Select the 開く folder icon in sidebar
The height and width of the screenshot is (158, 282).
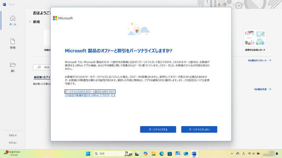pos(13,67)
